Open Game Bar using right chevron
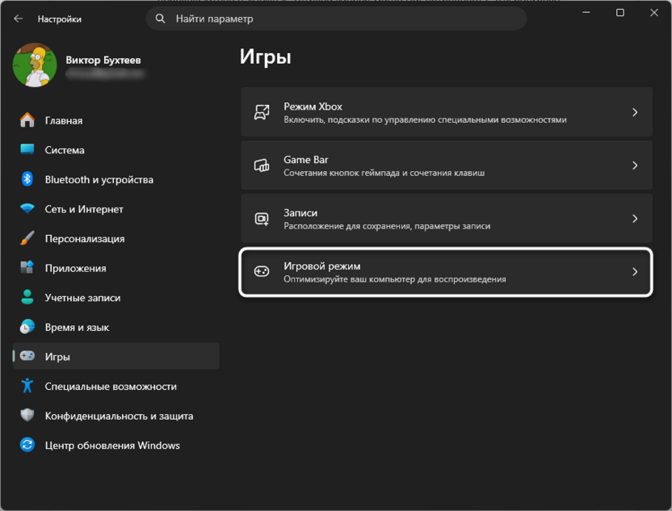Image resolution: width=672 pixels, height=511 pixels. 635,165
